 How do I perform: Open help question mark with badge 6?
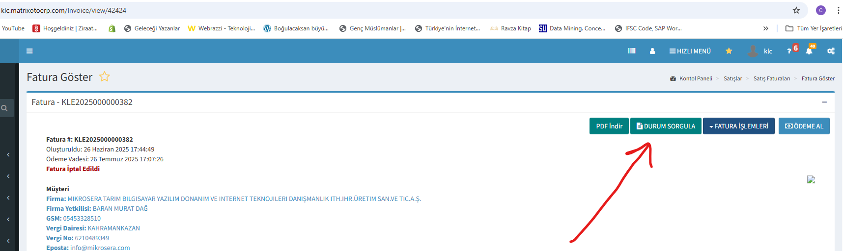[x=789, y=51]
